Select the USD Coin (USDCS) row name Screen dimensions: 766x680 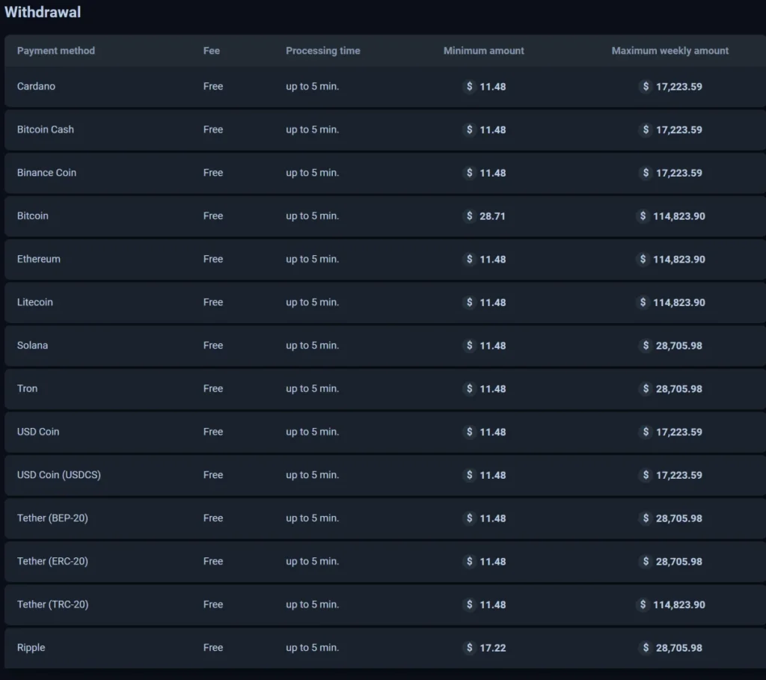pos(58,475)
